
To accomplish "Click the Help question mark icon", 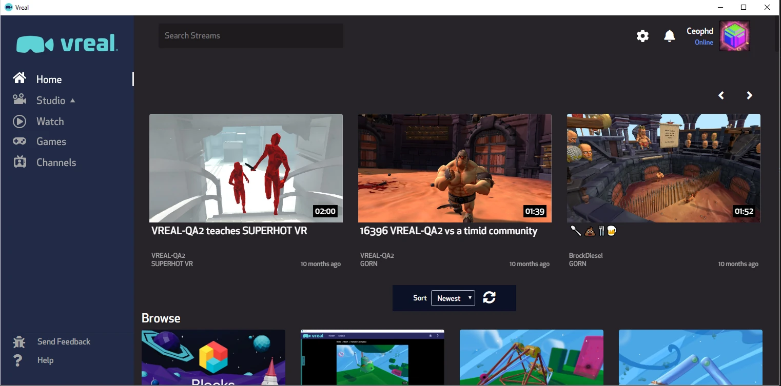I will [x=18, y=360].
